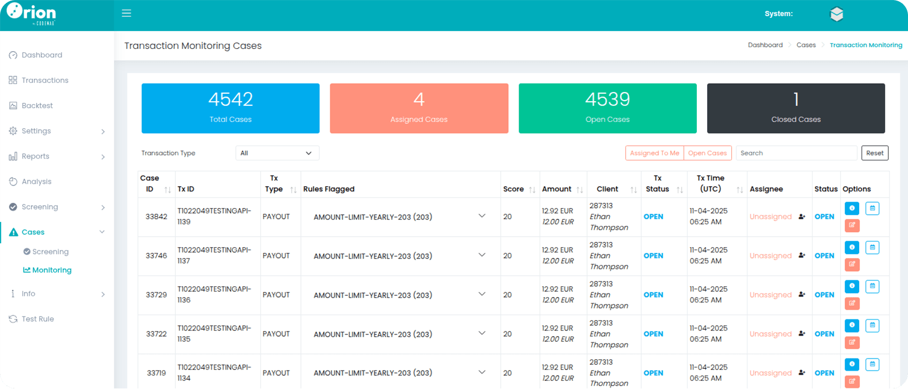Click the hamburger menu icon in header
This screenshot has height=389, width=908.
127,14
